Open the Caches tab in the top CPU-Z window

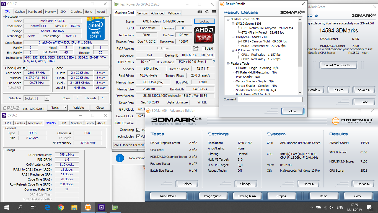pyautogui.click(x=20, y=12)
